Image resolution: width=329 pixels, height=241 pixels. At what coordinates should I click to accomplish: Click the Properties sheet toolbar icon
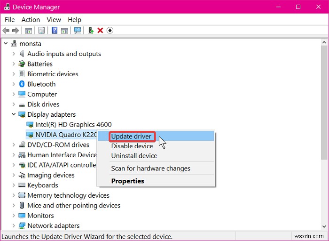(41, 31)
